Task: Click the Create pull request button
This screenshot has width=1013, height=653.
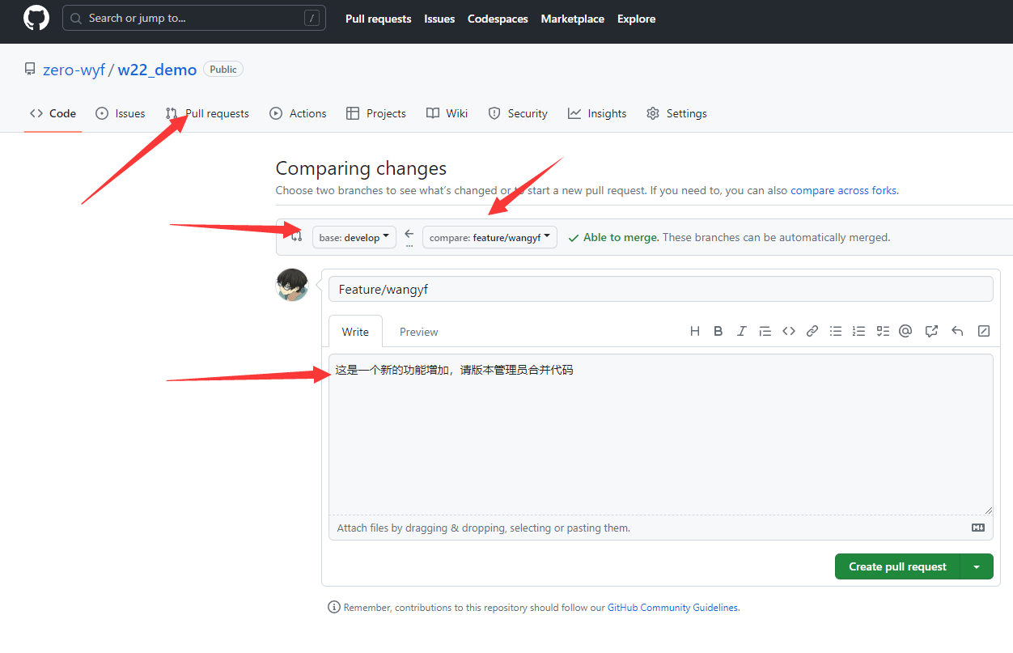Action: 896,566
